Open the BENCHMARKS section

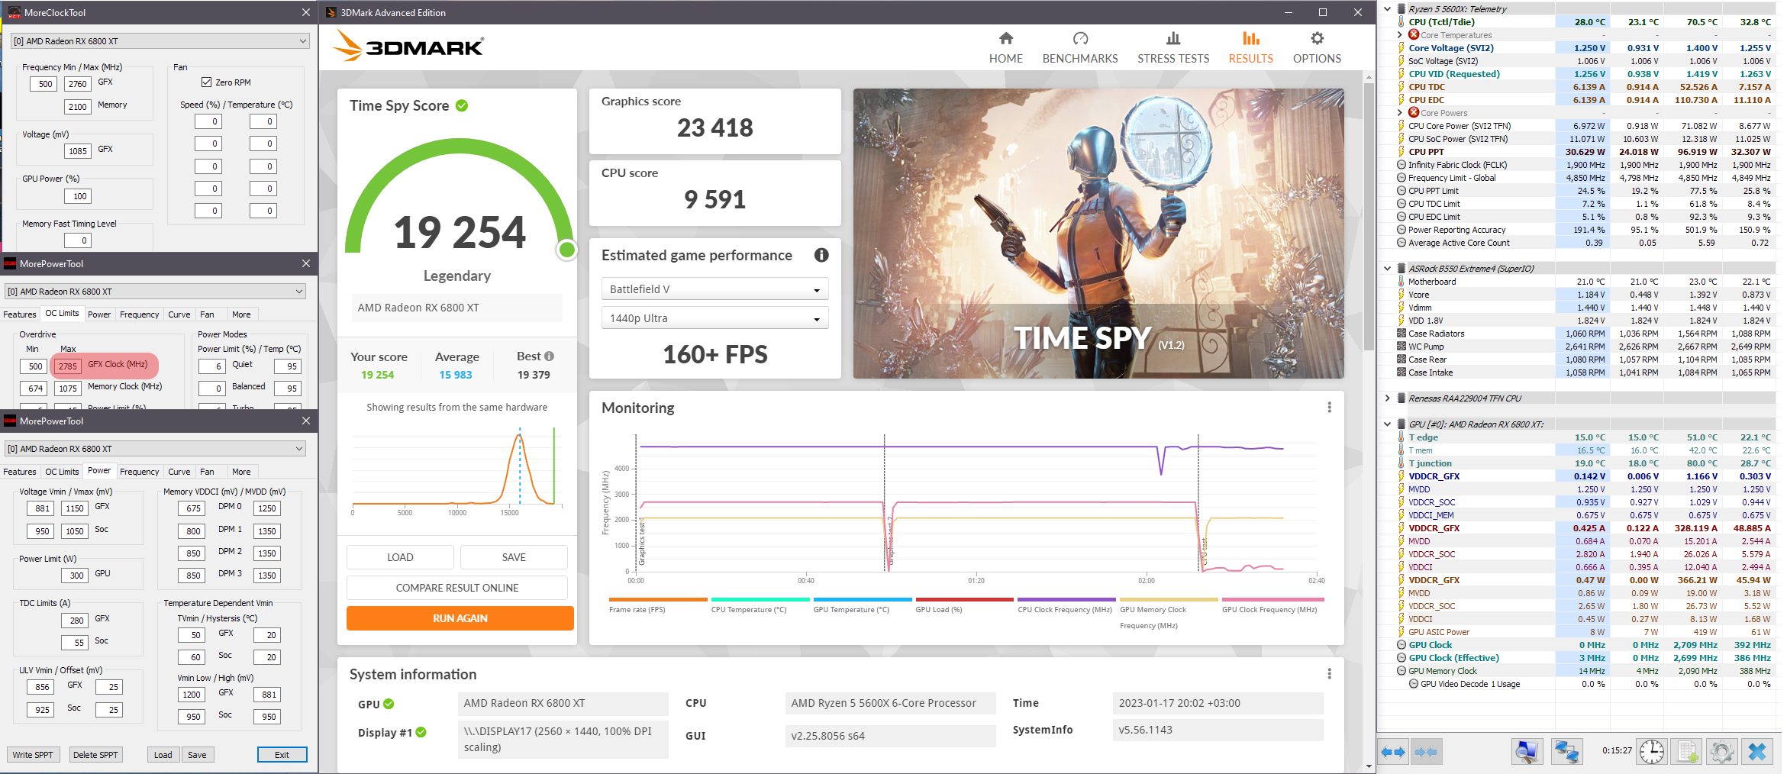[x=1080, y=47]
